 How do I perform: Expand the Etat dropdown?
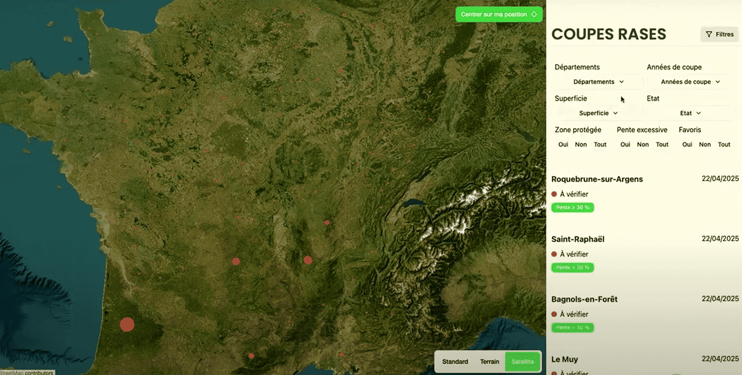[x=690, y=113]
